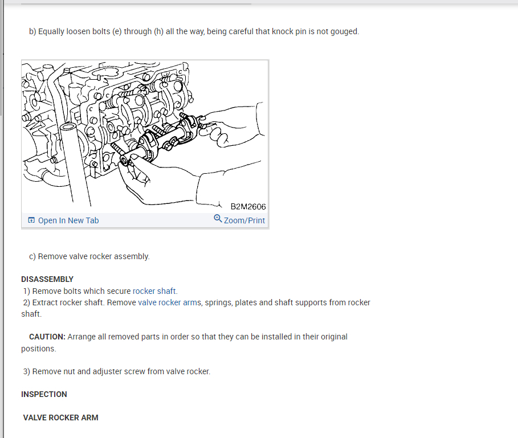
Task: Click step 3) Remove nut and adjuster screw
Action: [117, 371]
